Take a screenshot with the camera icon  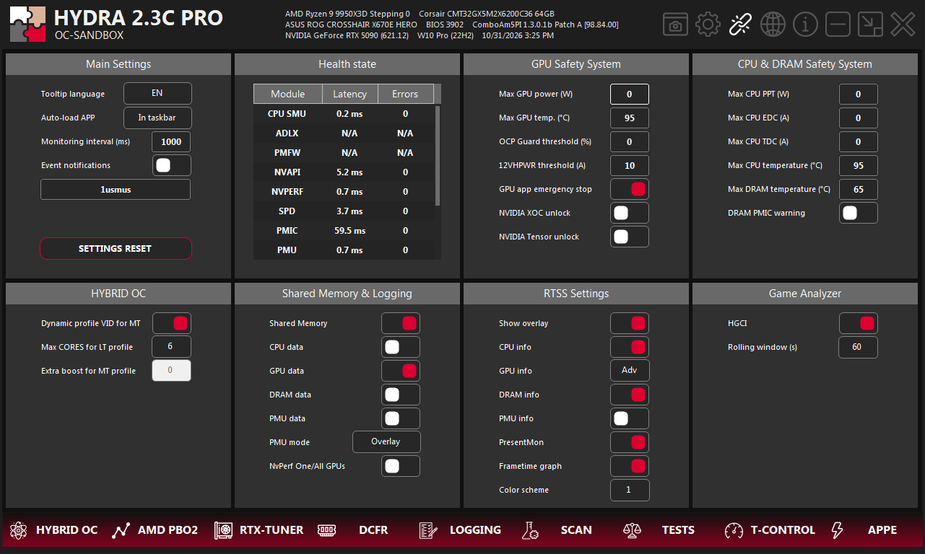675,25
